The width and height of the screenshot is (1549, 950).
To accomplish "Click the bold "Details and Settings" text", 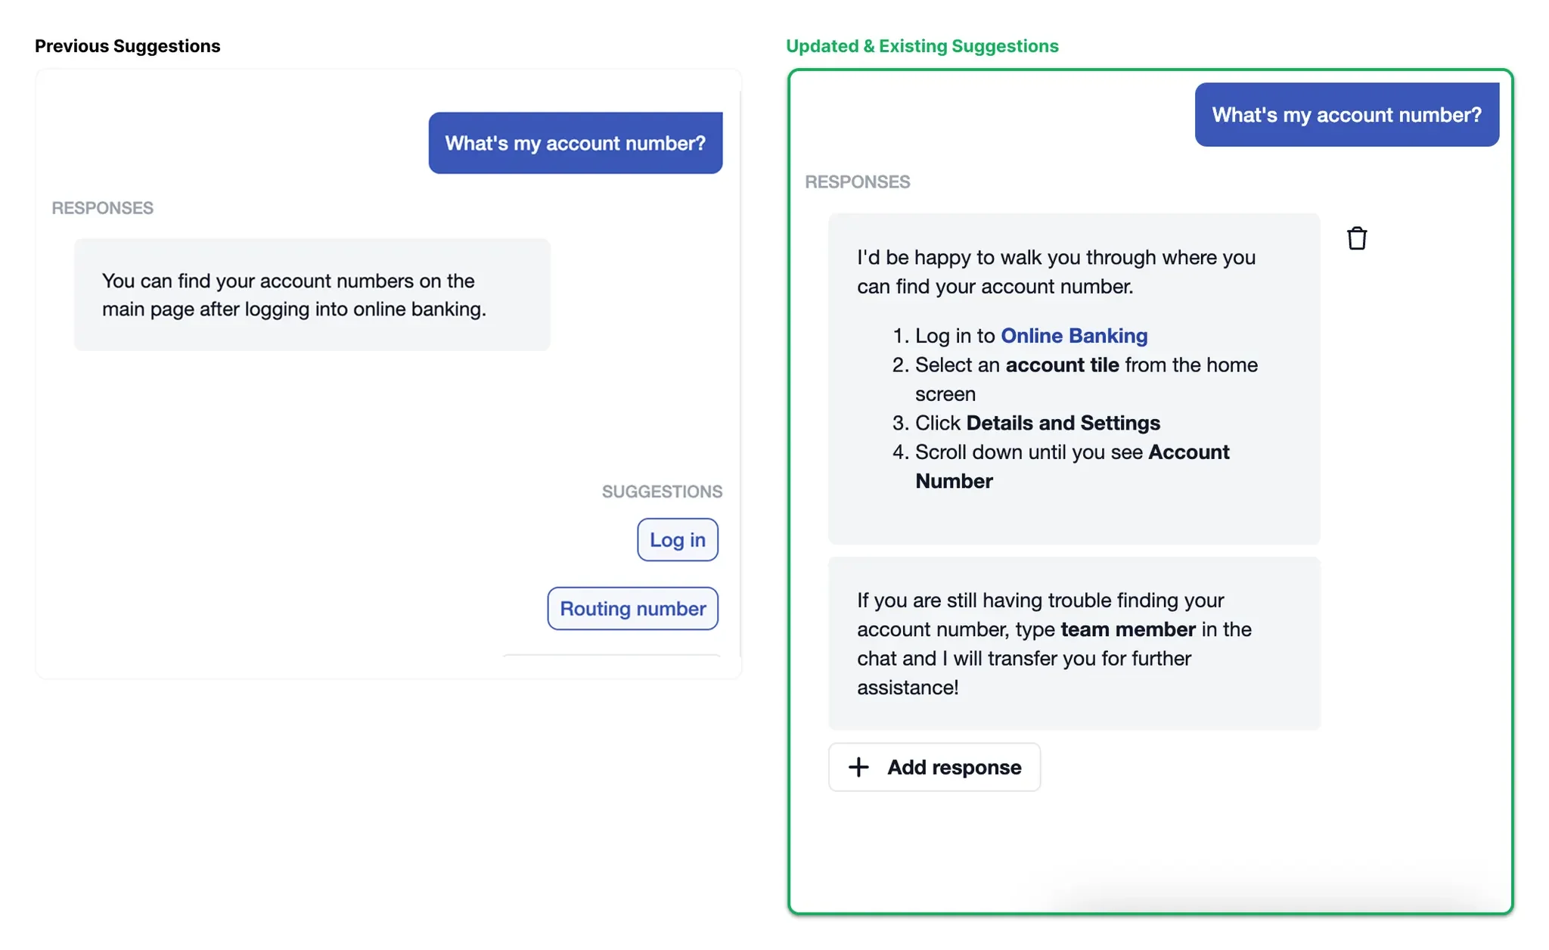I will pos(1063,423).
